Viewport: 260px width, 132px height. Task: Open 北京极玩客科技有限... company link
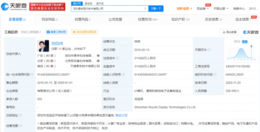coord(79,61)
